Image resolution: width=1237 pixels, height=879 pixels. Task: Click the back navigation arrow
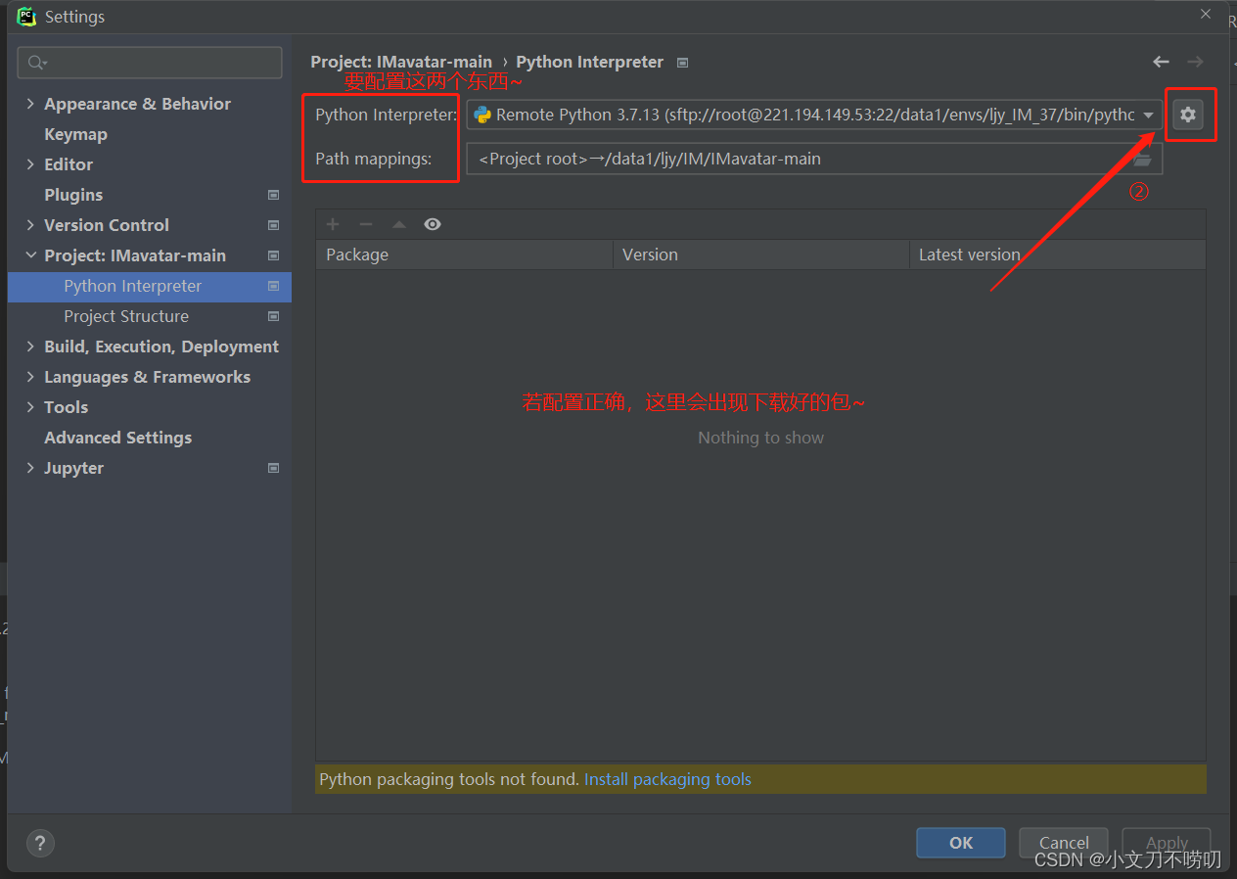[x=1161, y=62]
